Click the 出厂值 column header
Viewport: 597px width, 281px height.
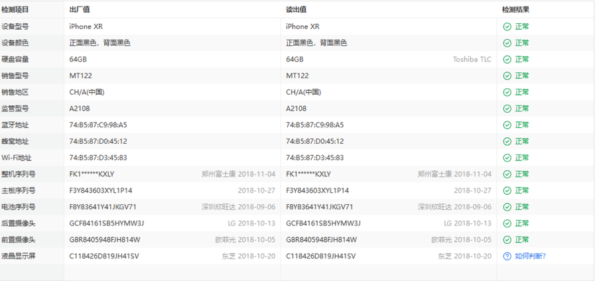pos(80,10)
